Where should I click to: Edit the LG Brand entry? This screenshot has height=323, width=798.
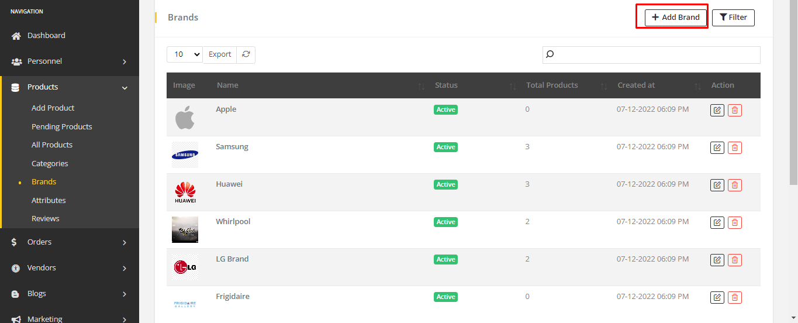[717, 260]
